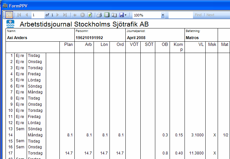Click the FormPPV title bar icon
This screenshot has height=159, width=230.
click(5, 5)
